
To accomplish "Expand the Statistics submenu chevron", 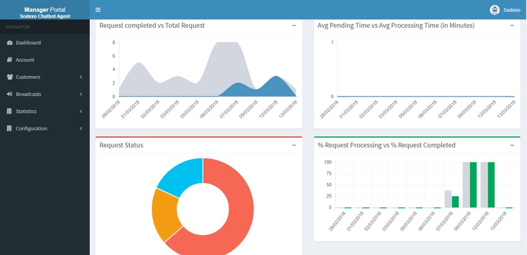I will [81, 111].
